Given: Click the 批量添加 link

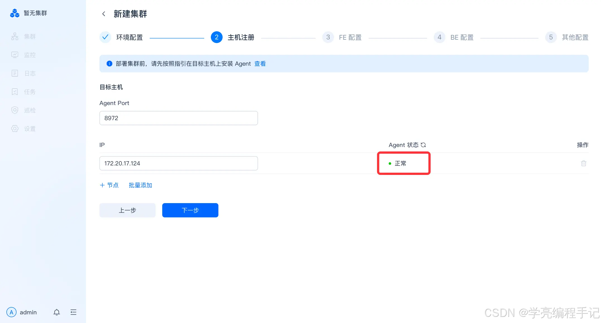Looking at the screenshot, I should [140, 185].
